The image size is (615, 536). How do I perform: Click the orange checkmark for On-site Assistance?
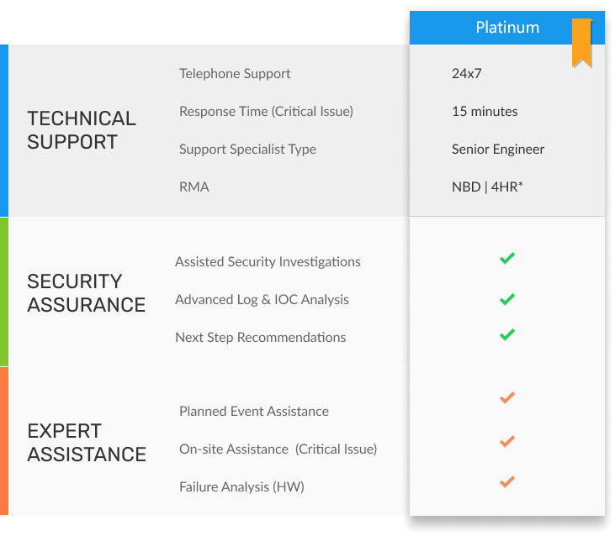coord(506,441)
